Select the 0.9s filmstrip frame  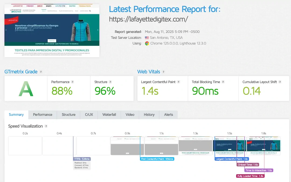click(x=127, y=146)
